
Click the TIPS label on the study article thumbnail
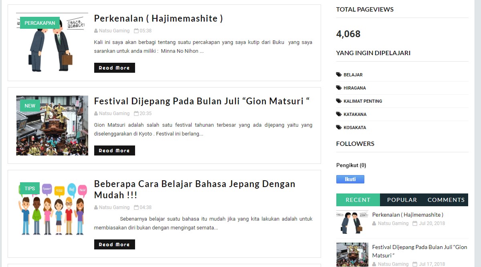29,188
